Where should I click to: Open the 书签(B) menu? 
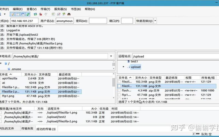pos(76,9)
